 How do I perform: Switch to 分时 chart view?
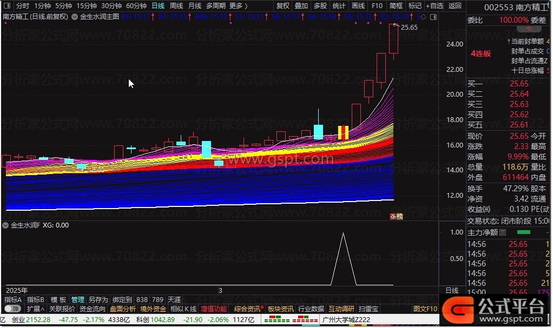[23, 5]
